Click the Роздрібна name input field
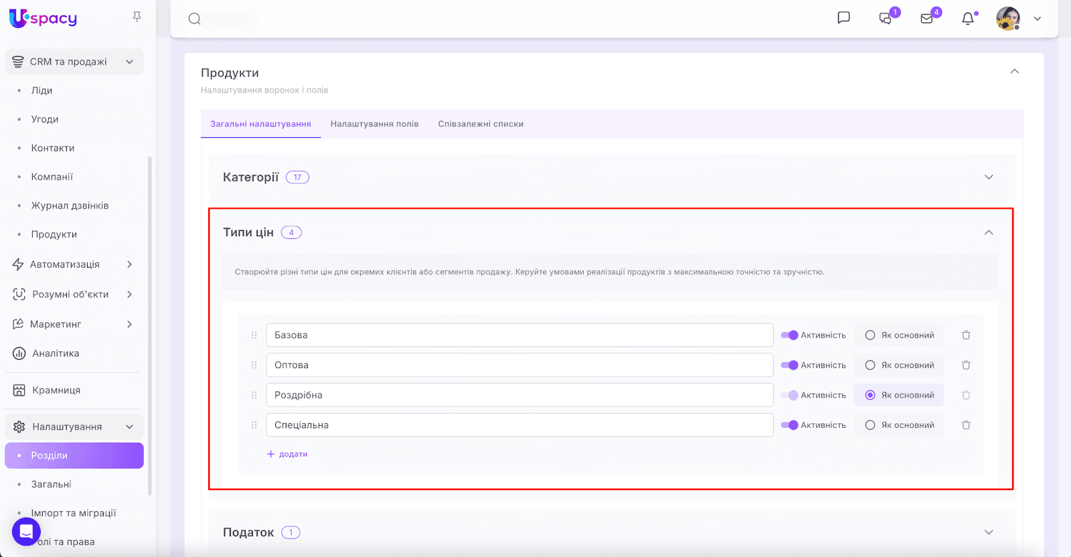Image resolution: width=1071 pixels, height=557 pixels. (x=519, y=395)
